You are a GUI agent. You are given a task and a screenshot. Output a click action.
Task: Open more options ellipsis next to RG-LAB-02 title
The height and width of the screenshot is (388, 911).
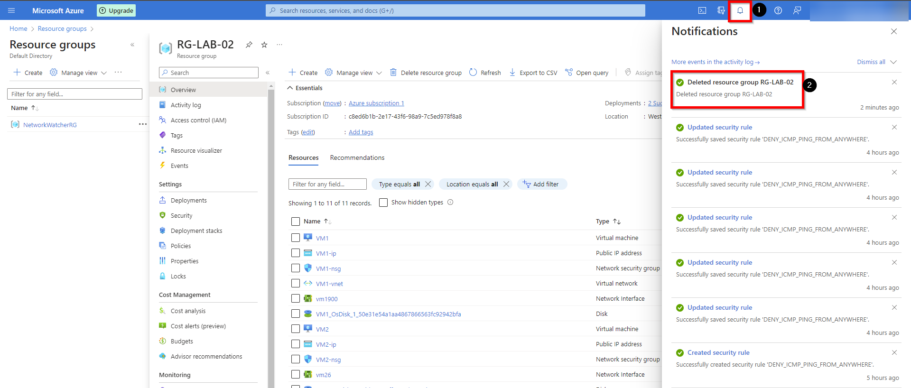click(x=279, y=45)
